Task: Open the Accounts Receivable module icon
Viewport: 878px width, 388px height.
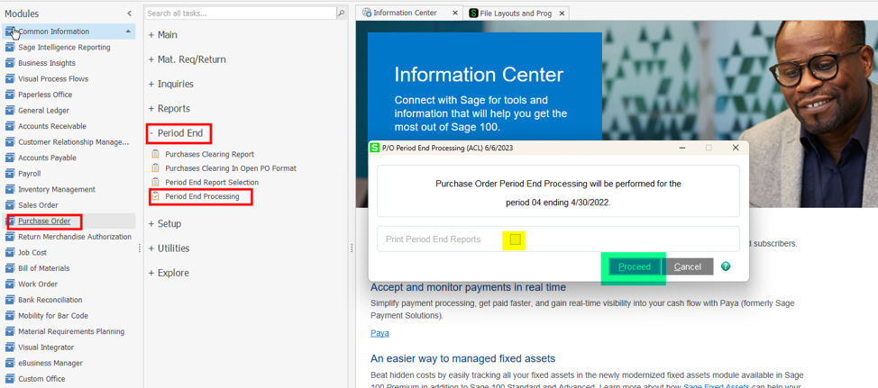Action: (10, 126)
